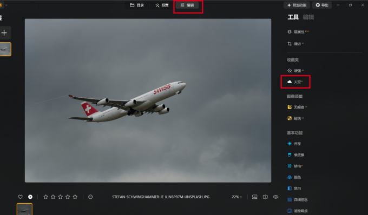Give the photo a one-star rating
Screen dimensions: 368x215
click(x=46, y=197)
